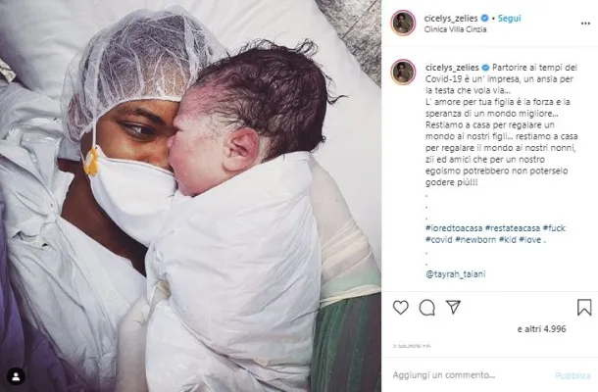Share the post via paper plane icon

453,307
